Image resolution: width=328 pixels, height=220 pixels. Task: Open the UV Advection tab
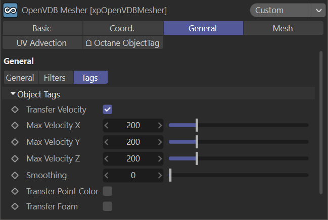41,43
